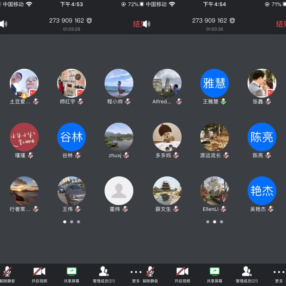286x286 pixels.
Task: Expand the 更多 menu in the right screenshot toolbar
Action: [279, 274]
